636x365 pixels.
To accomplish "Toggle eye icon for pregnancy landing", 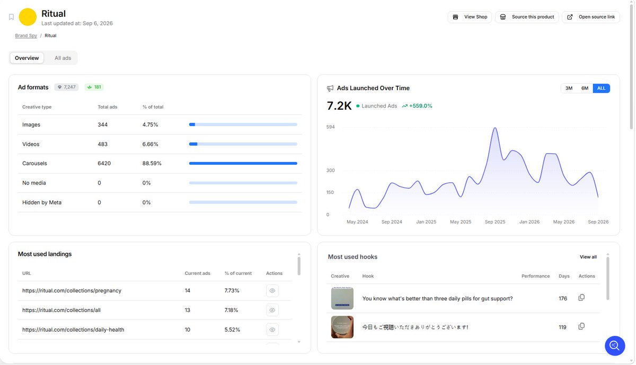I will [272, 291].
